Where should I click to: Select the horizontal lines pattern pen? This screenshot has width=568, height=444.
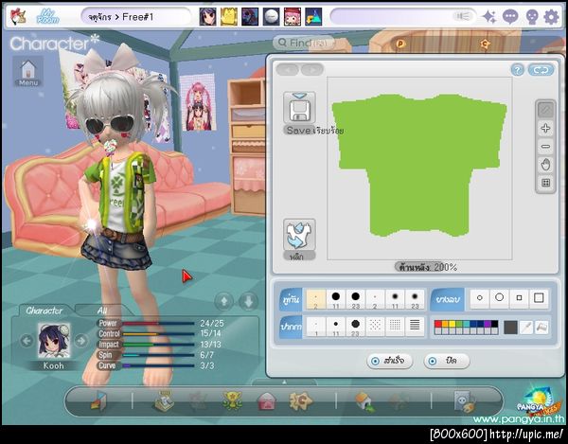tap(415, 327)
